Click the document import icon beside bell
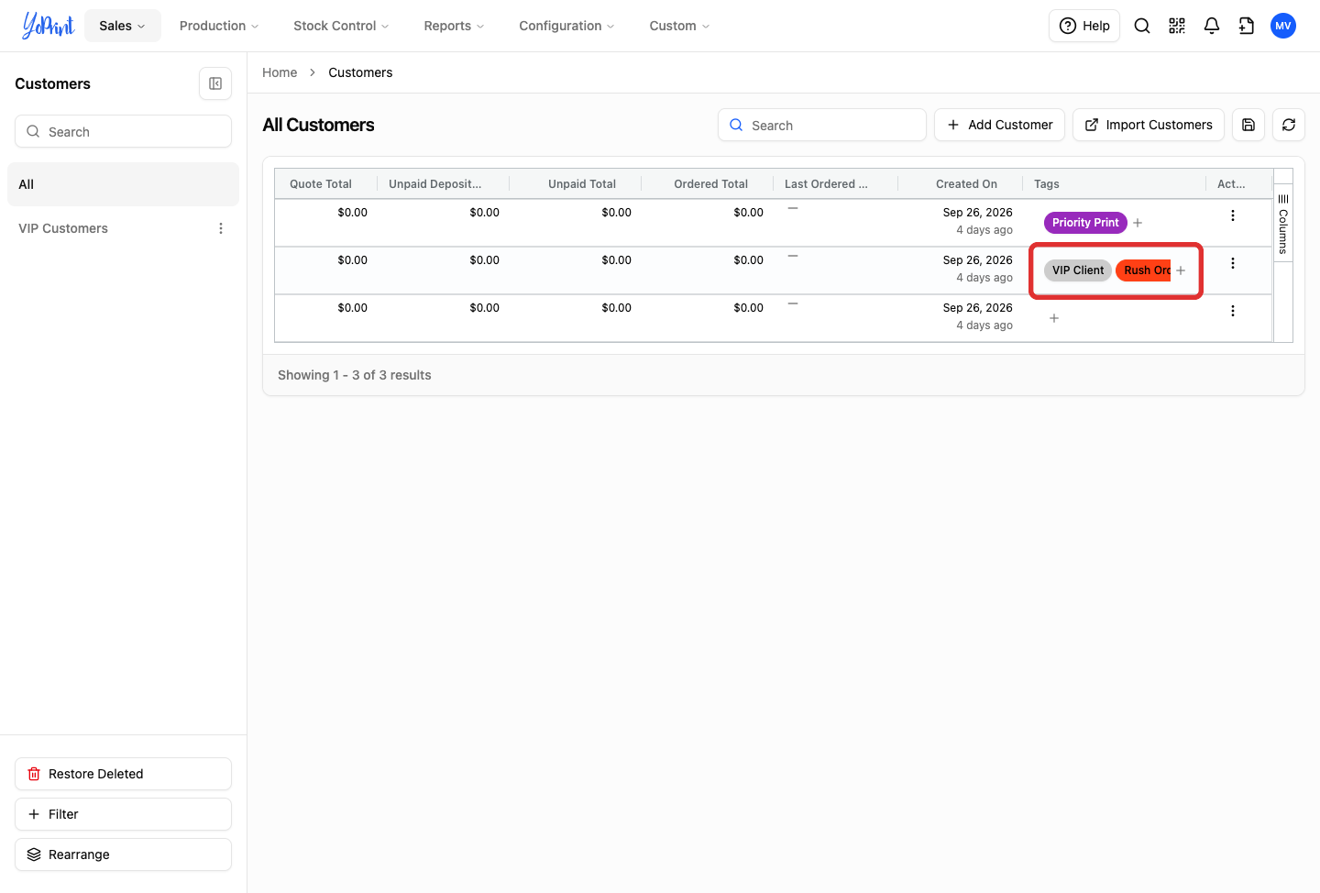 1247,26
